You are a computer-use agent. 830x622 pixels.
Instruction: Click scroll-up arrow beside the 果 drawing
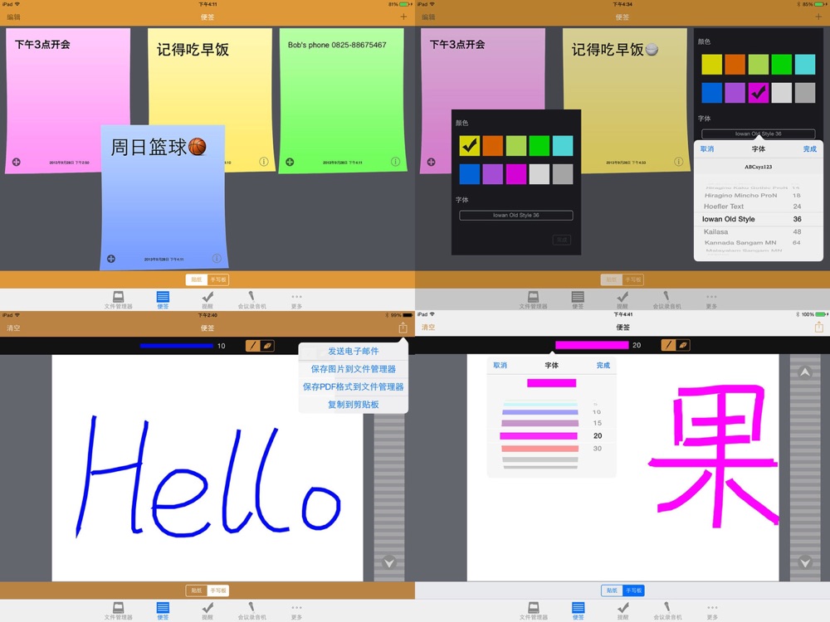coord(803,373)
